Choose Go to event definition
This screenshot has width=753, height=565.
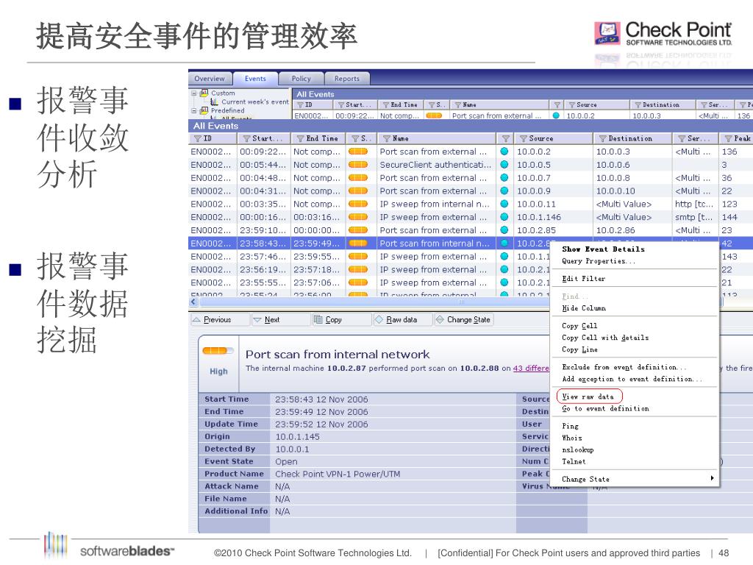click(605, 408)
